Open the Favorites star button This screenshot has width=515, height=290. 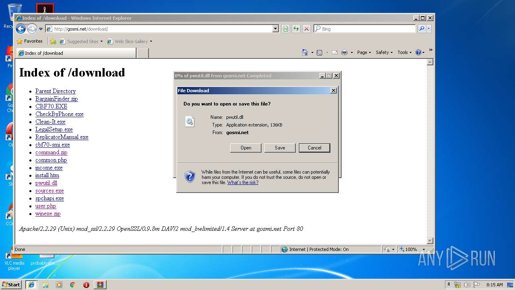29,41
